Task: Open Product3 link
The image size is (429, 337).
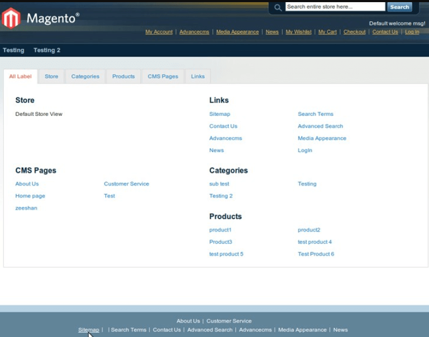Action: pos(221,242)
